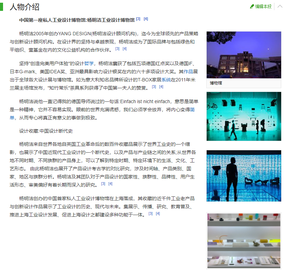Viewport: 291px width, 270px height.
Task: Open citation [3] after 多种功能于一体
Action: [x=150, y=213]
